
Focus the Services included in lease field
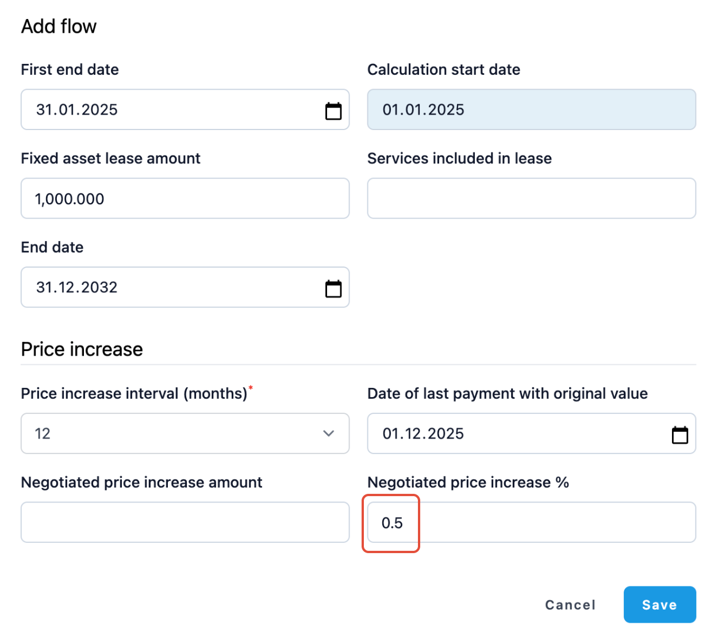point(531,199)
